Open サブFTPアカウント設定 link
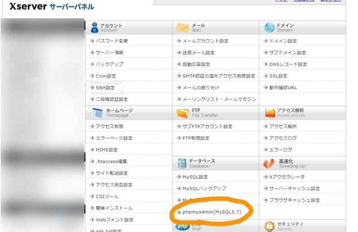The image size is (358, 232). [207, 126]
